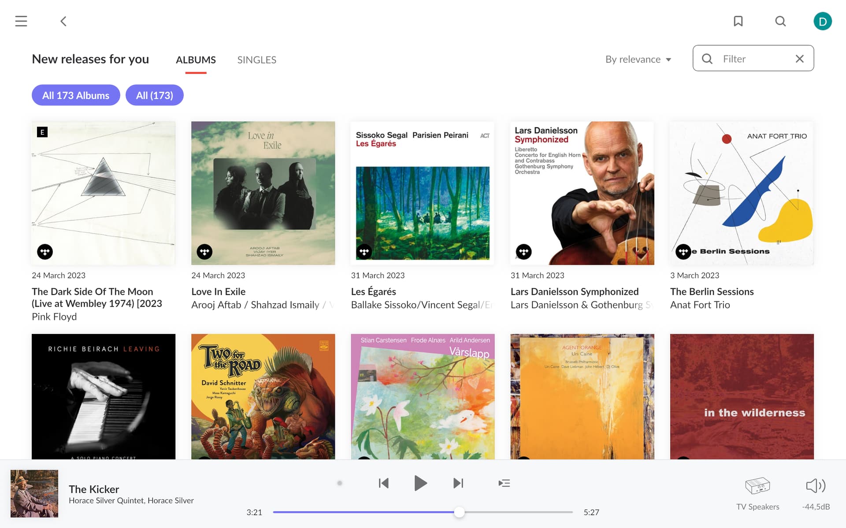Open the profile avatar D
This screenshot has width=846, height=528.
[822, 21]
